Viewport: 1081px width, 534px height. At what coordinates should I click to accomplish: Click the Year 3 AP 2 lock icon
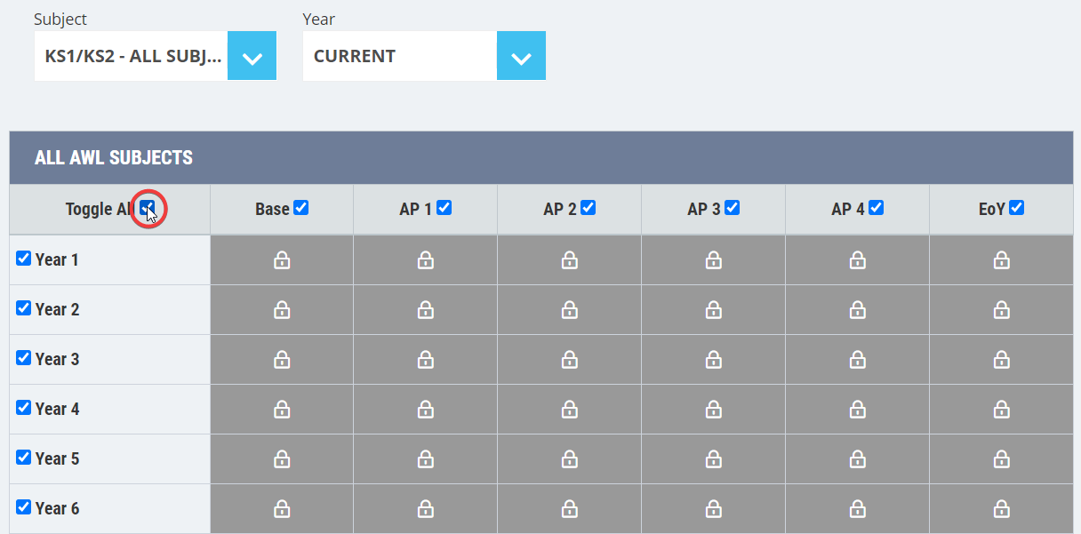tap(570, 359)
